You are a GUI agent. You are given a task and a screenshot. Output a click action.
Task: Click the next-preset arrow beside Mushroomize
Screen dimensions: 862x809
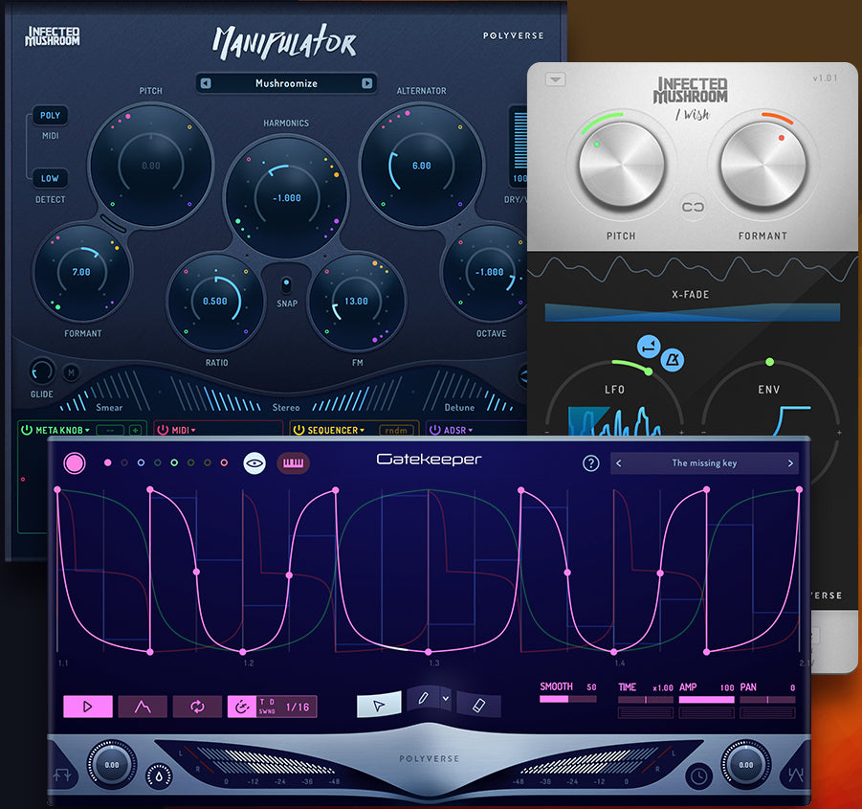click(x=367, y=83)
